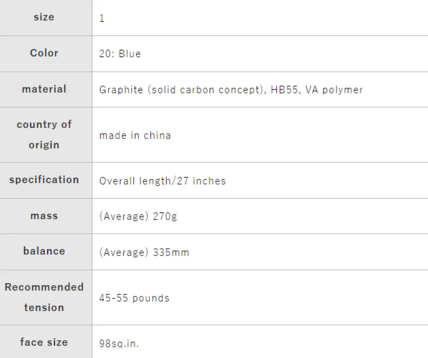Click the '20: Blue' color value
428x358 pixels.
pyautogui.click(x=120, y=54)
